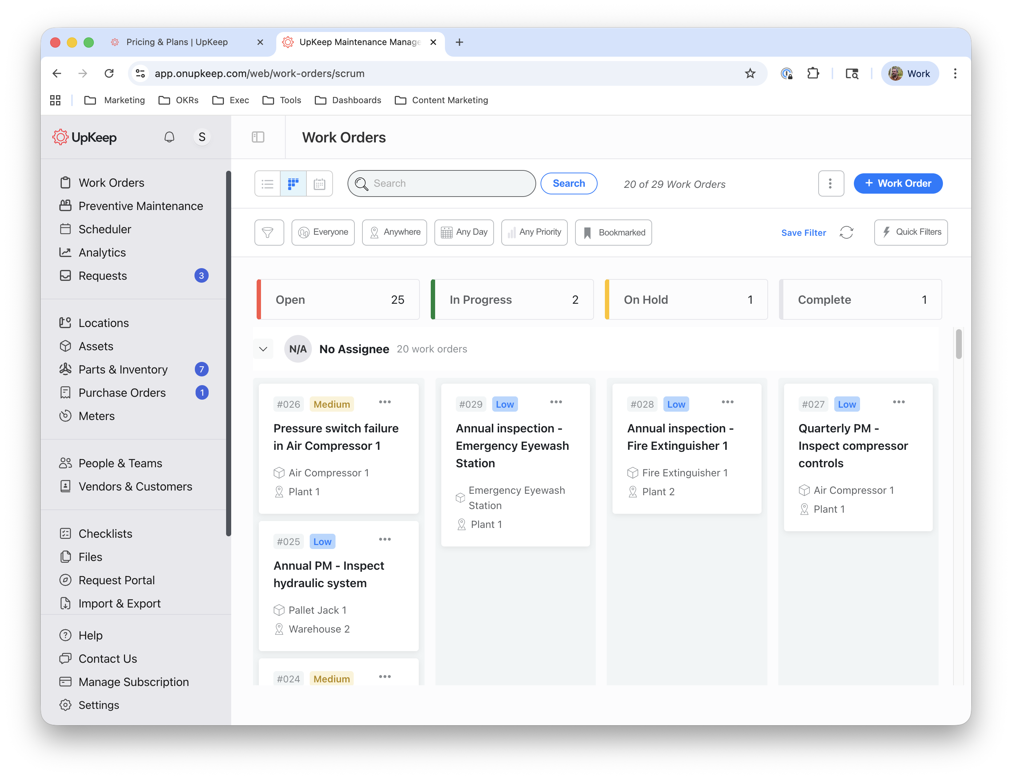Click the Save Filter link
1012x779 pixels.
pyautogui.click(x=803, y=233)
